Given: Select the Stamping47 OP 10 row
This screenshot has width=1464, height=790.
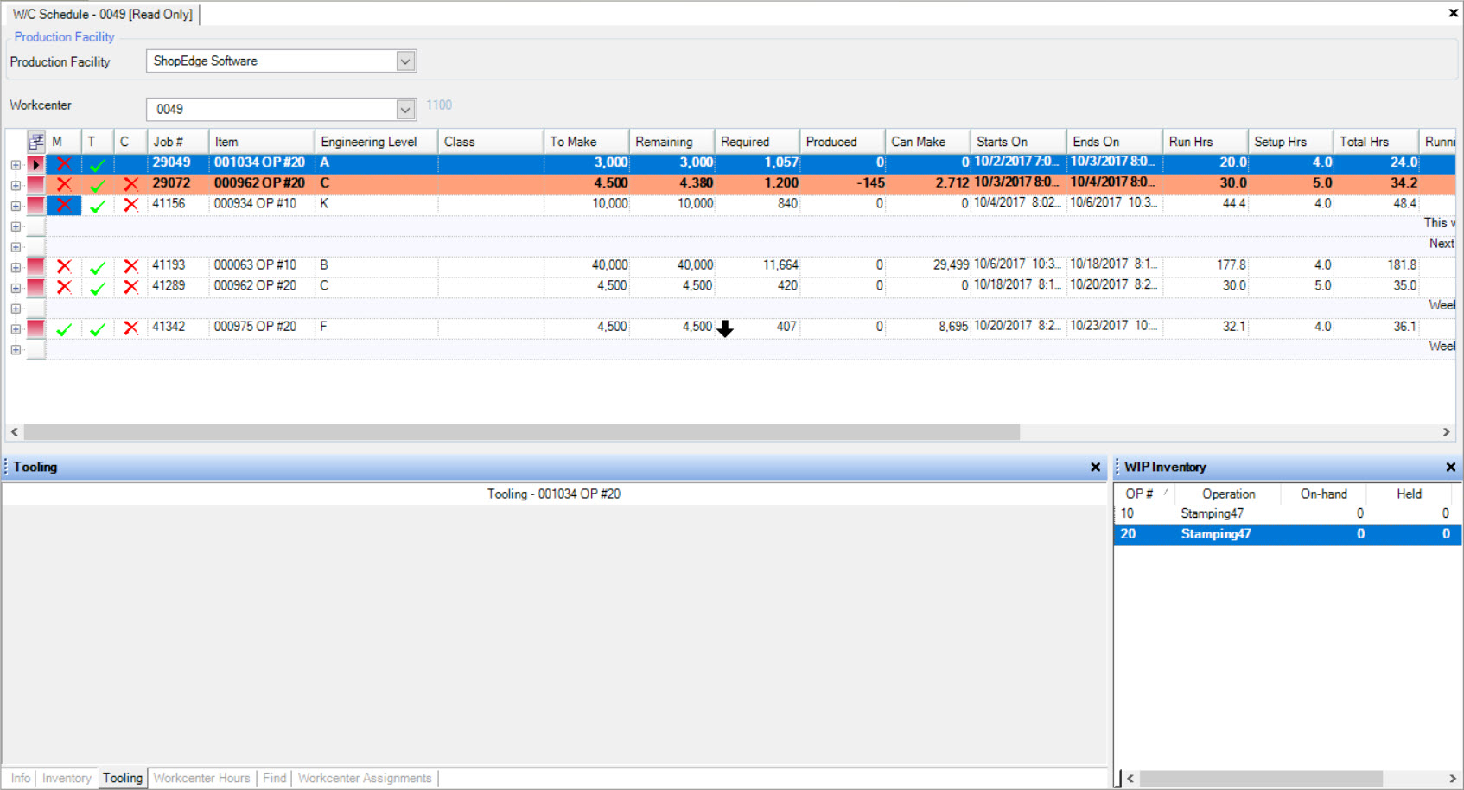Looking at the screenshot, I should tap(1288, 513).
